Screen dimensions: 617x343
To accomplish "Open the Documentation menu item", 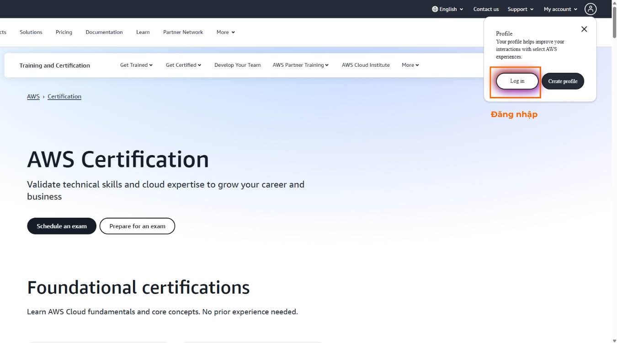I will point(104,32).
